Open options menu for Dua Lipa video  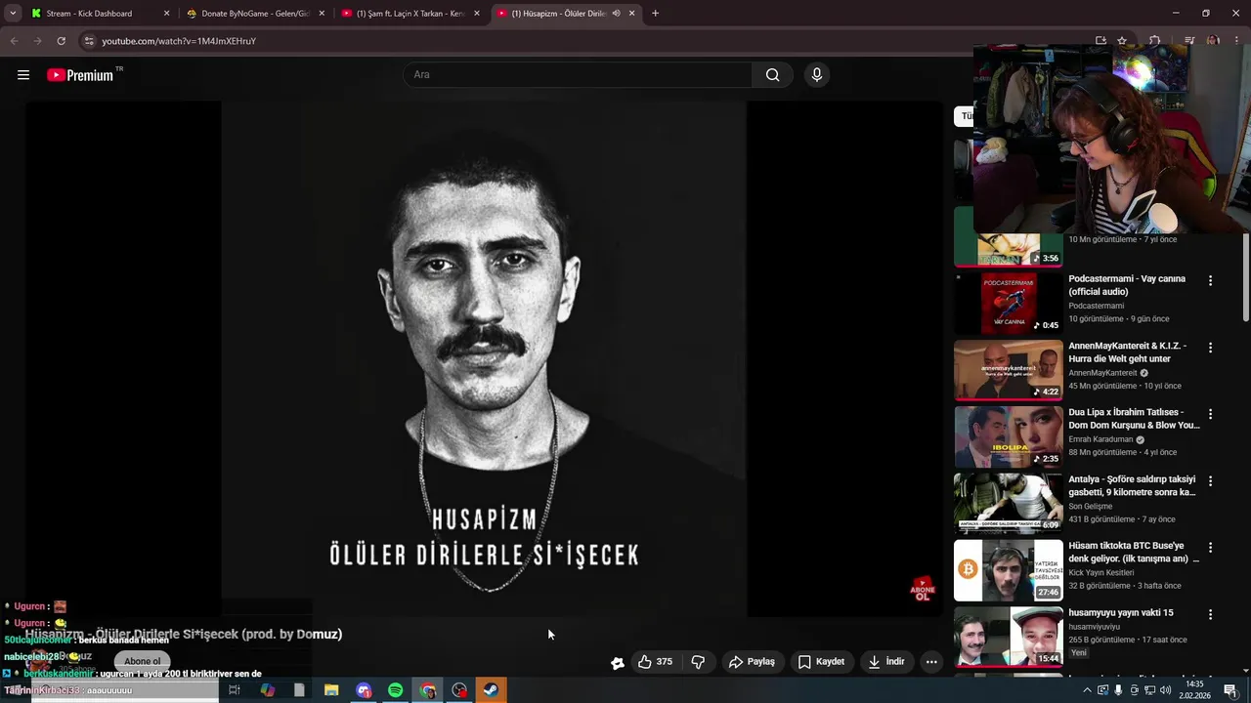pos(1210,414)
